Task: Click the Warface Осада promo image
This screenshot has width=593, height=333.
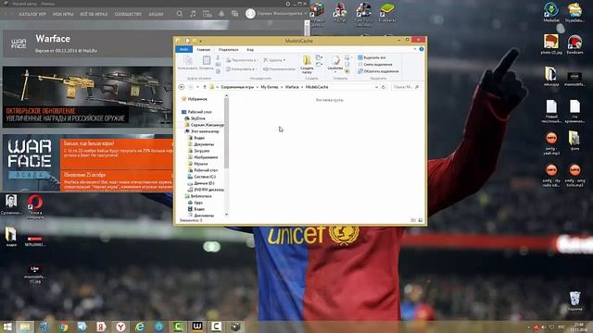Action: (31, 163)
